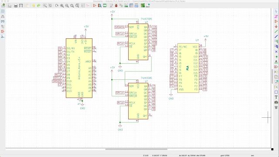The image size is (279, 157).
Task: Switch units to millimeters
Action: pyautogui.click(x=3, y=21)
